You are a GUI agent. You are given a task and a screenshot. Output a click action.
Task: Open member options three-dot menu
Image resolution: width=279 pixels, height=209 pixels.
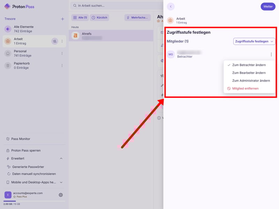point(271,54)
